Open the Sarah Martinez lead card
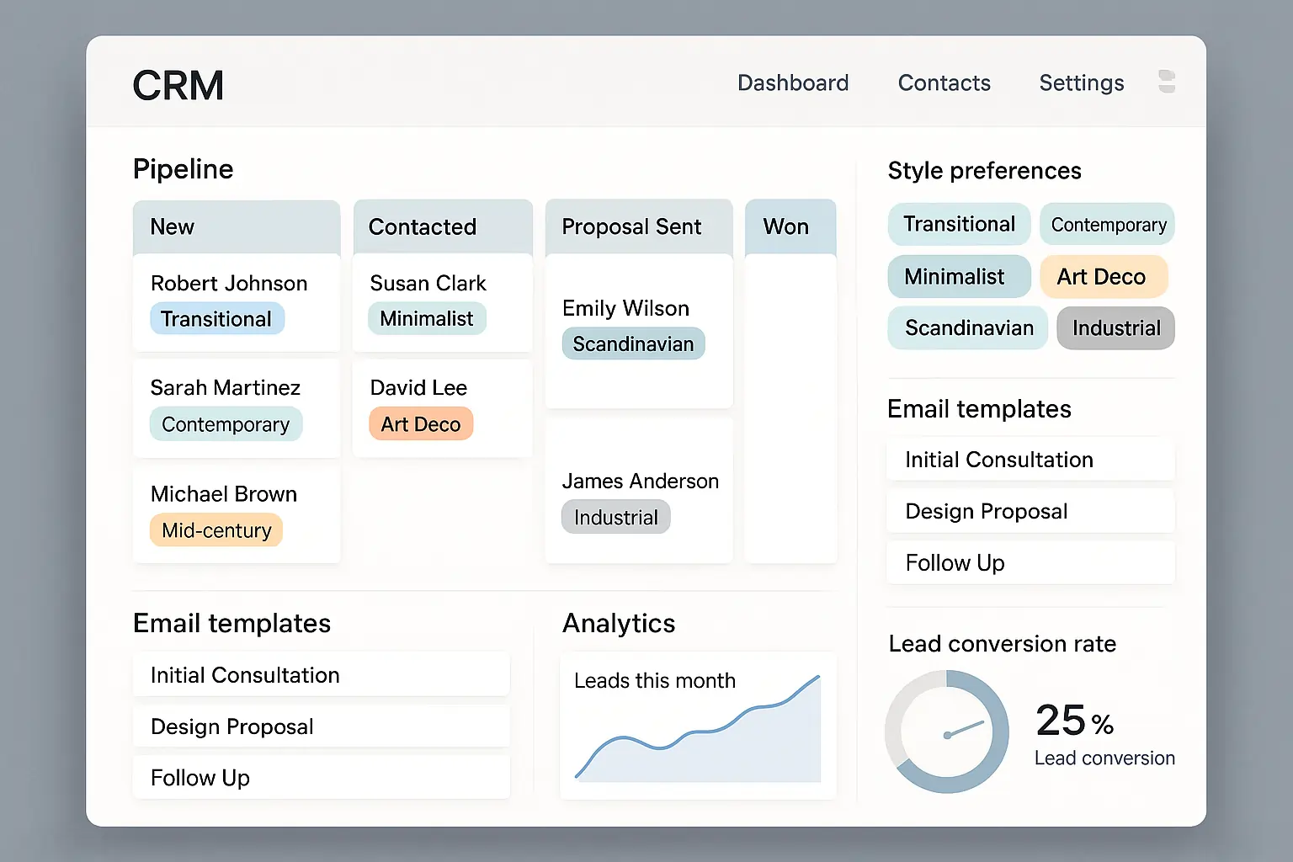 (237, 408)
